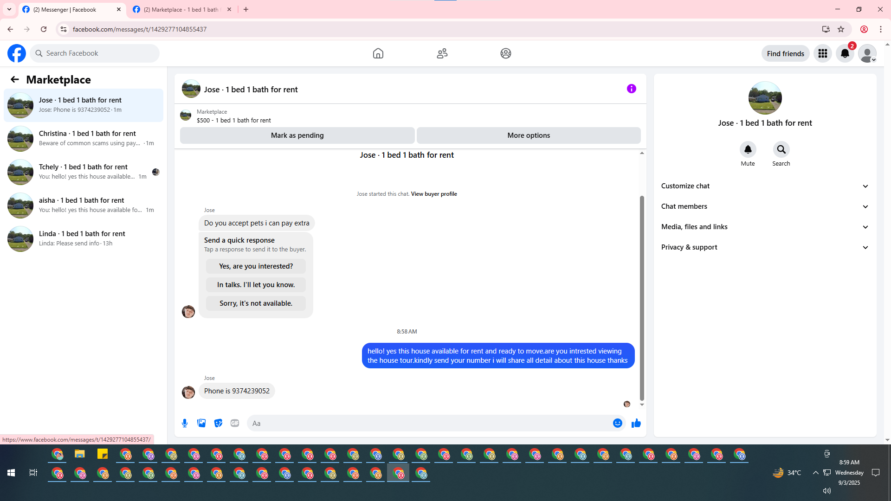The width and height of the screenshot is (891, 501).
Task: Open Christina's 1 bed 1 bath conversation
Action: pyautogui.click(x=84, y=139)
